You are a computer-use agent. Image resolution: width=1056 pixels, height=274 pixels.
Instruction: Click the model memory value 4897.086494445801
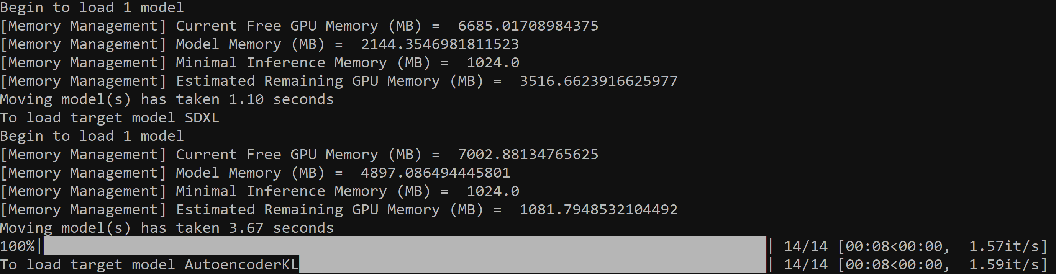(x=435, y=173)
